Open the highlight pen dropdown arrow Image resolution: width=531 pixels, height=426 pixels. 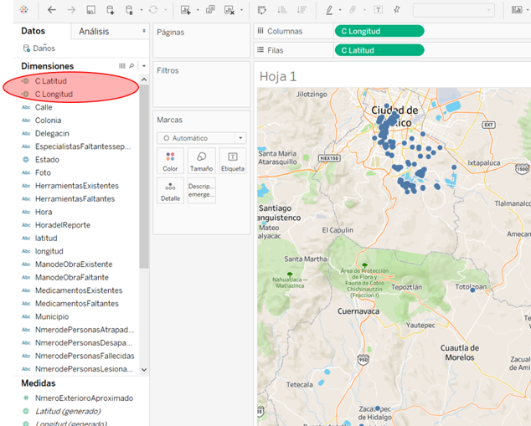pos(340,10)
